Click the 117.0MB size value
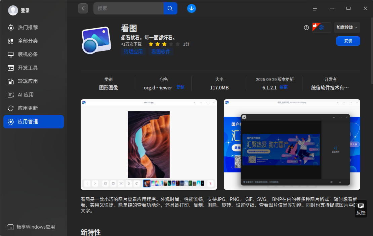This screenshot has height=236, width=373. click(x=219, y=88)
